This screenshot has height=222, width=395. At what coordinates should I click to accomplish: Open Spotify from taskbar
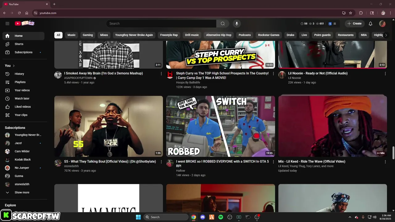pos(221,217)
